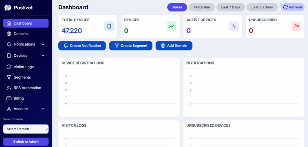
Task: Click the Switch to Admin button
Action: tap(26, 142)
